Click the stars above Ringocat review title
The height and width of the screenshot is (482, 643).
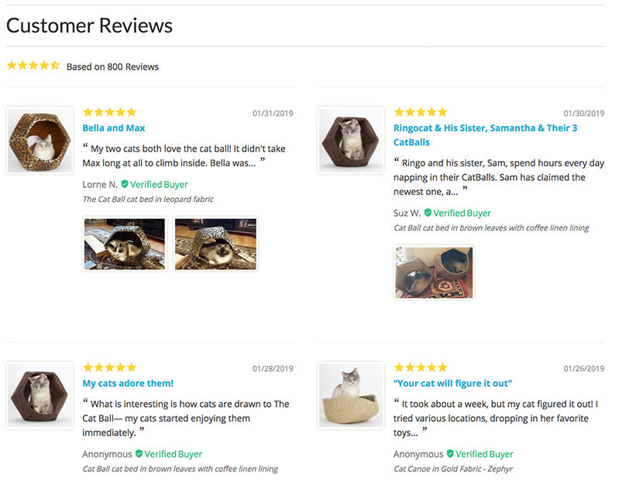pos(420,112)
